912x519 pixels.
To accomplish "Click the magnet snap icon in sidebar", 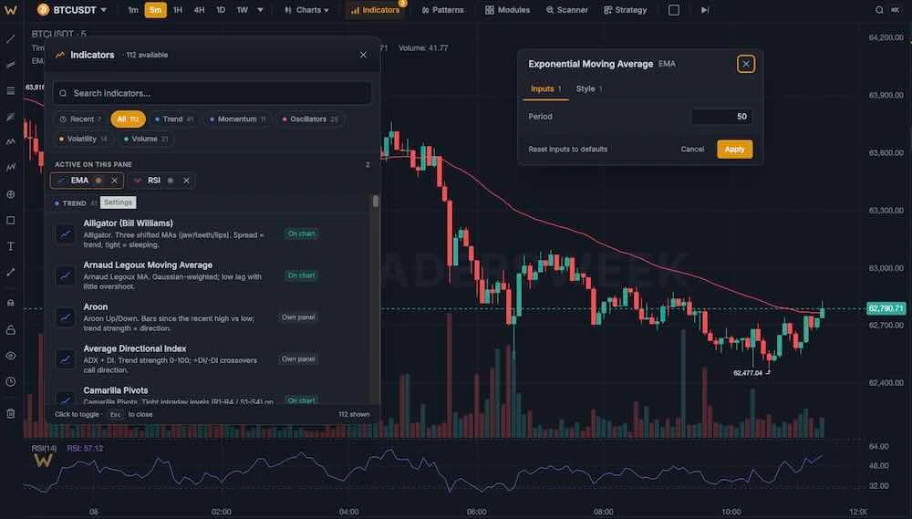I will coord(10,303).
